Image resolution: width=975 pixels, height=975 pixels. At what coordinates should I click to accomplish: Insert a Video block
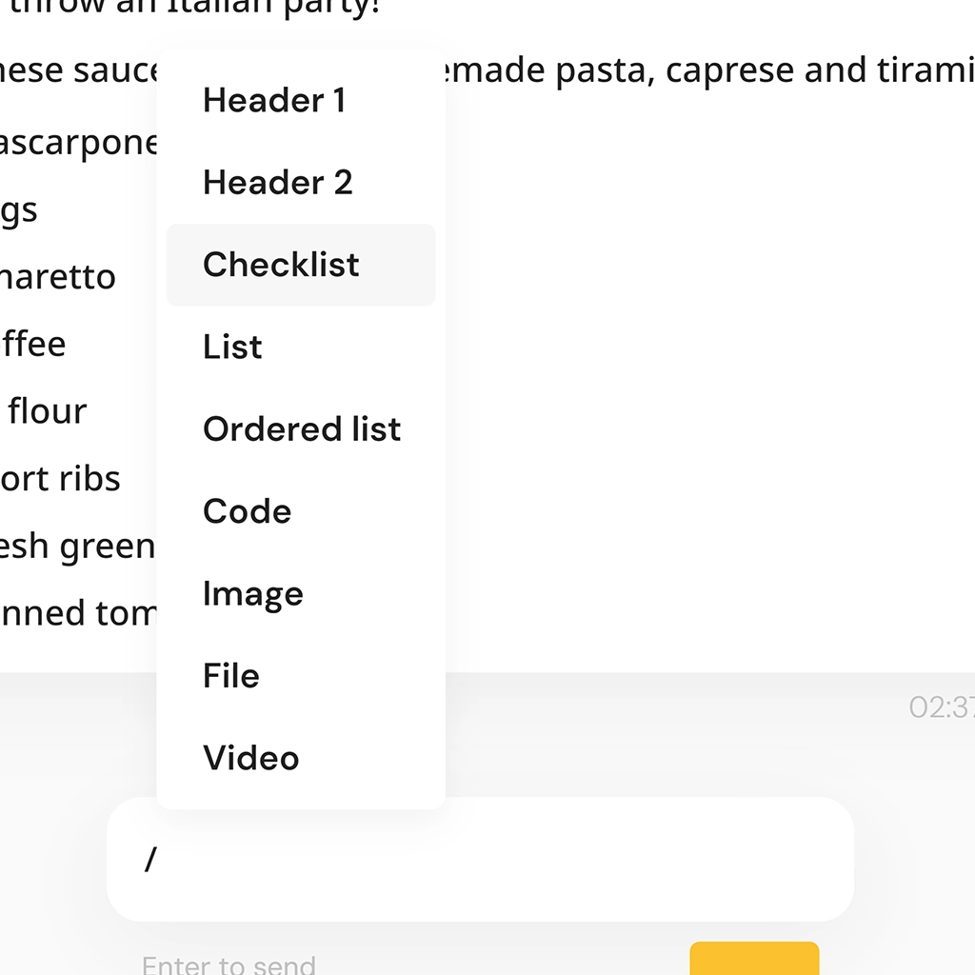pos(250,758)
